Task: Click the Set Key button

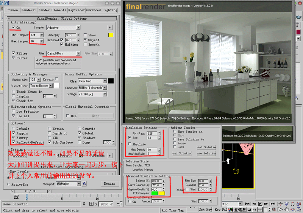Action: tap(205, 210)
